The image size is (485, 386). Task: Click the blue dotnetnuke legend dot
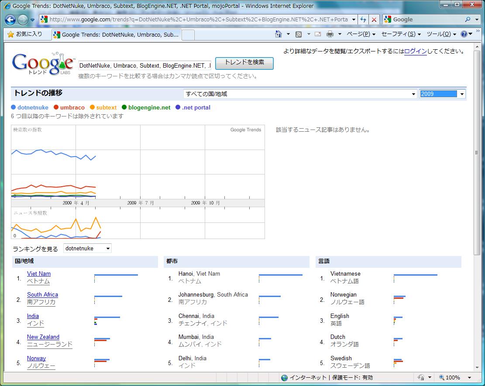coord(13,107)
